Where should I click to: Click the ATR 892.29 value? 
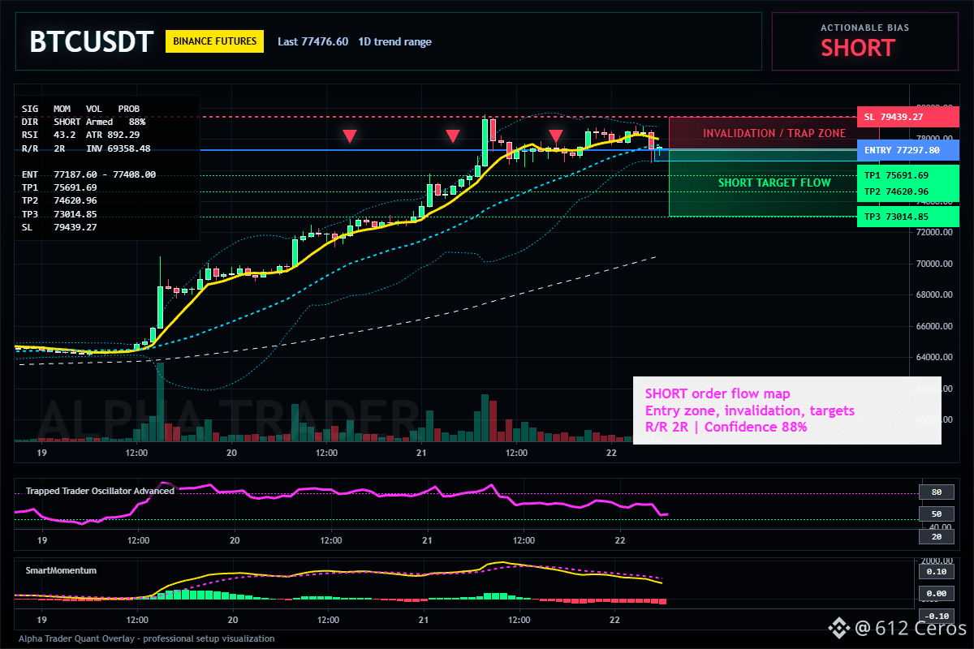(x=113, y=135)
